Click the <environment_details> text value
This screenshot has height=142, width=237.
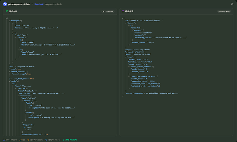[x=45, y=54]
